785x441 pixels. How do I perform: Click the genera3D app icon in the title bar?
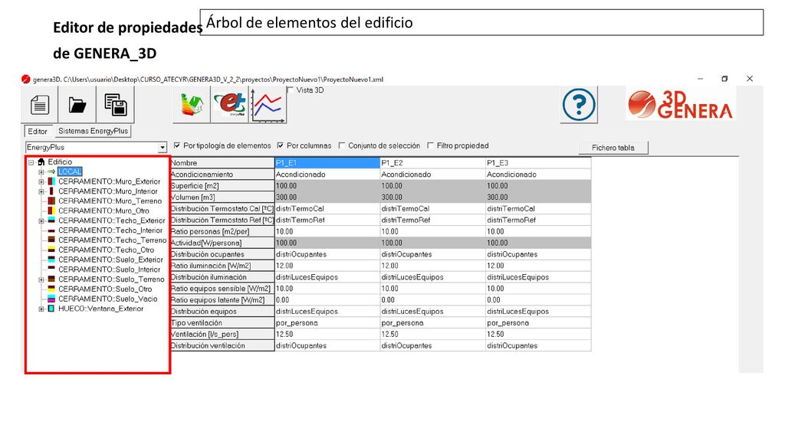tap(26, 79)
